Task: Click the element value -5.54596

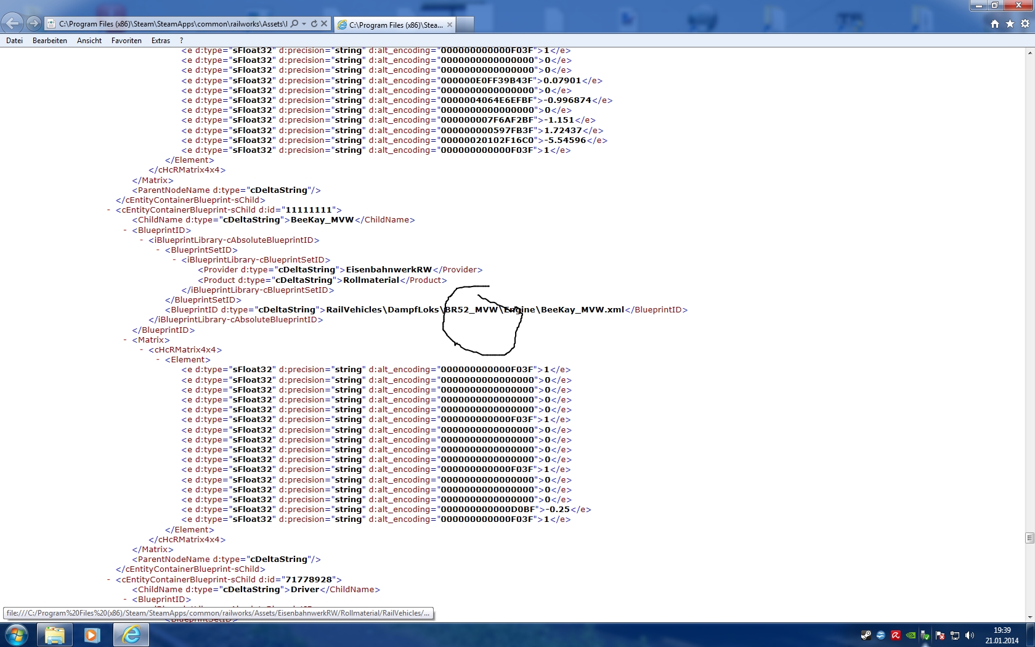Action: 565,140
